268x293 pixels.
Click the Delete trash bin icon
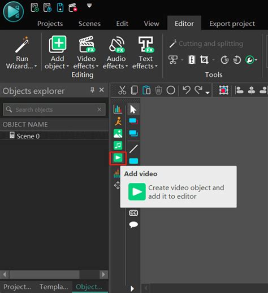tap(158, 90)
